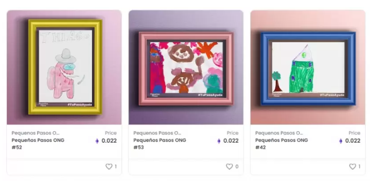Click the Ethereum symbol beside #53 price

coord(219,141)
